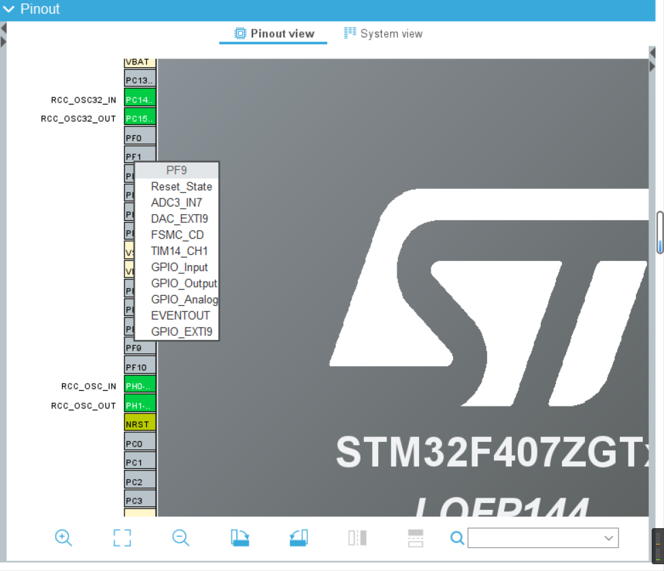Click the PC1 pin
The height and width of the screenshot is (571, 664).
tap(140, 461)
